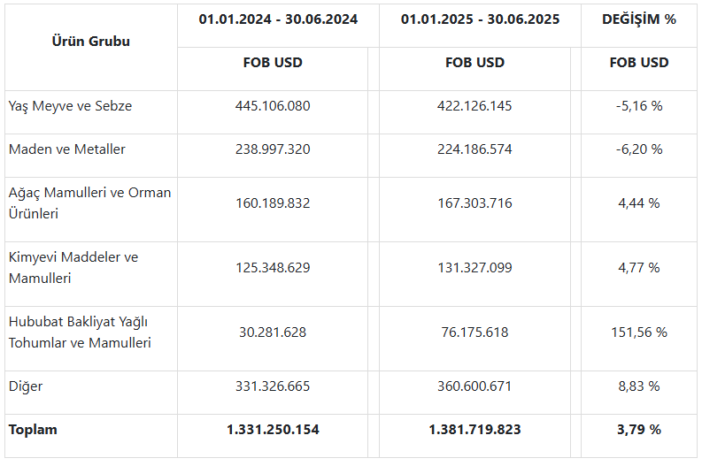Image resolution: width=702 pixels, height=466 pixels.
Task: Click the Diğer row label
Action: 26,386
